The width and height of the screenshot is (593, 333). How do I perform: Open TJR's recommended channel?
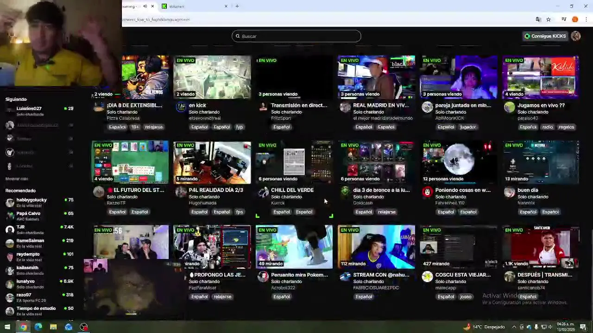[39, 229]
